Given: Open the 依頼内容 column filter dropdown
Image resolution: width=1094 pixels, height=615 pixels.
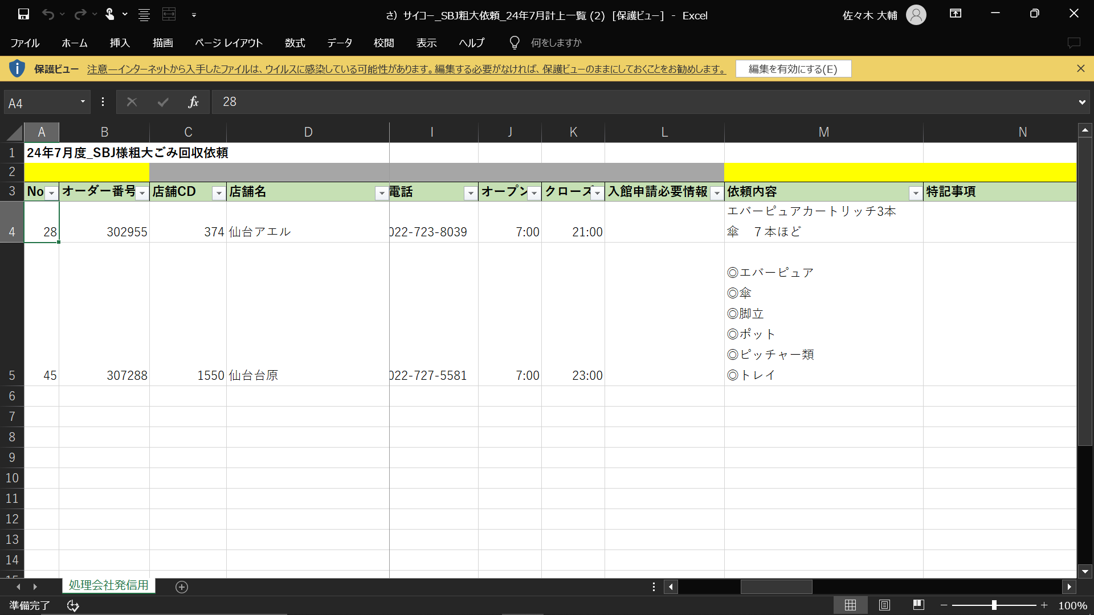Looking at the screenshot, I should pyautogui.click(x=915, y=194).
